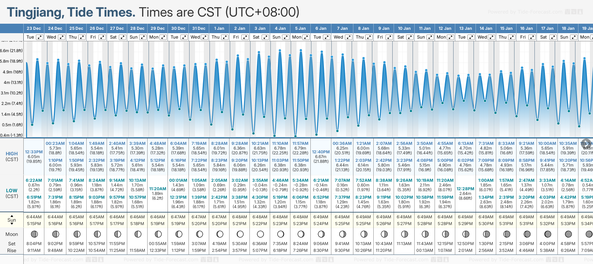Image resolution: width=593 pixels, height=264 pixels.
Task: Open enlarge icon beside Wed 7 Jan
Action: click(348, 37)
